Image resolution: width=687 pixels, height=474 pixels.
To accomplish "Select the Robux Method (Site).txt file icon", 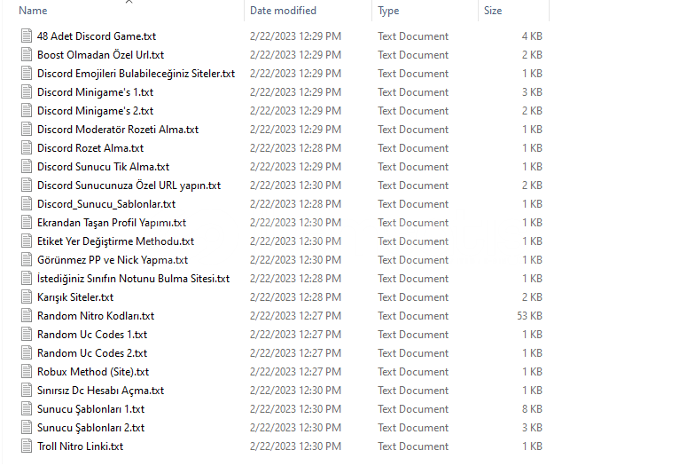I will (x=27, y=372).
